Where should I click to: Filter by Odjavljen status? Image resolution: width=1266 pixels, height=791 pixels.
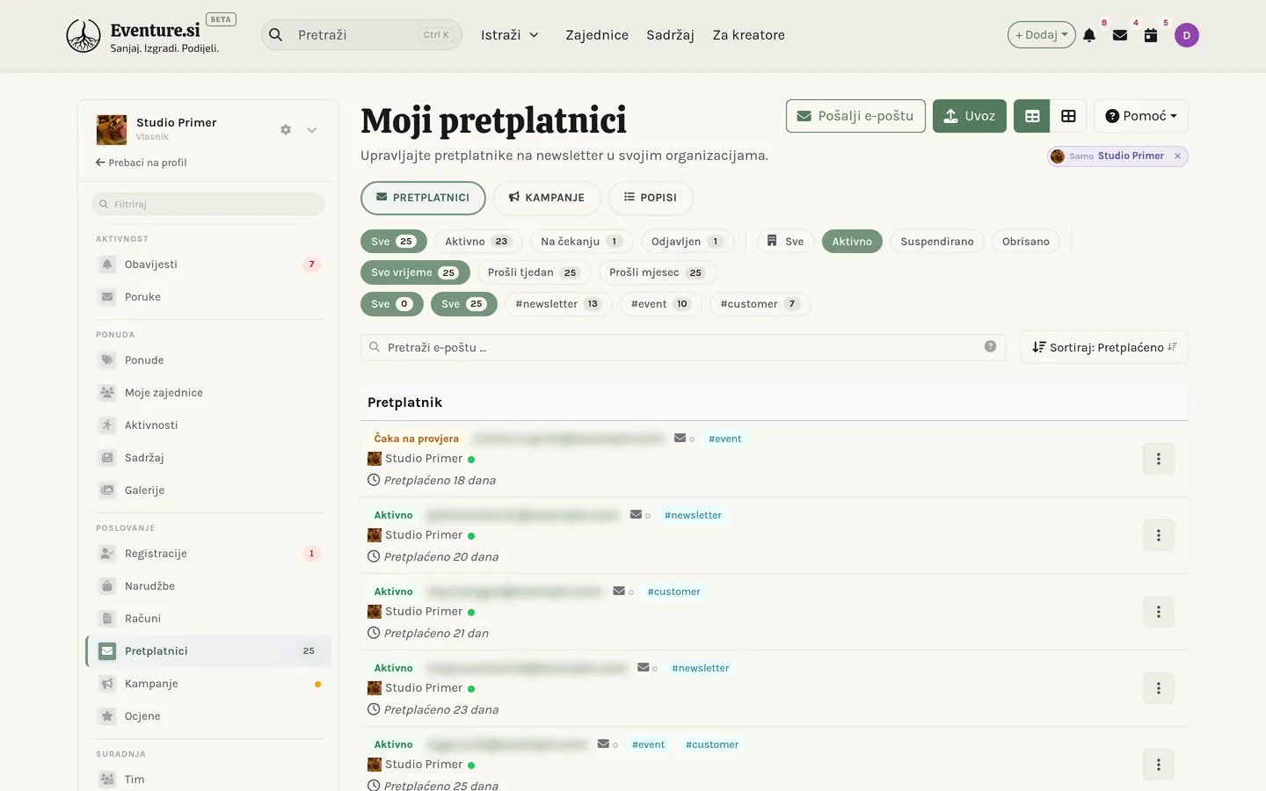point(688,242)
